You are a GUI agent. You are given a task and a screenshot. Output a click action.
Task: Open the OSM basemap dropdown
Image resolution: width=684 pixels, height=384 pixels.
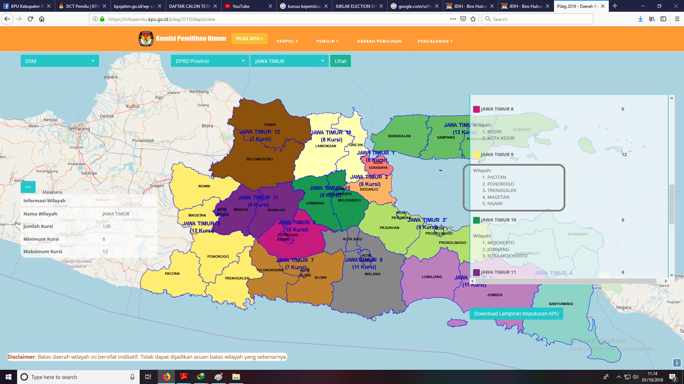coord(60,61)
